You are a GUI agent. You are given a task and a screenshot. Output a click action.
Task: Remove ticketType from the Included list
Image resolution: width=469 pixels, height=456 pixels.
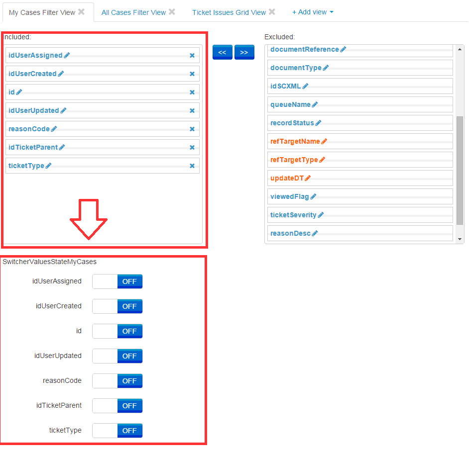(x=192, y=166)
